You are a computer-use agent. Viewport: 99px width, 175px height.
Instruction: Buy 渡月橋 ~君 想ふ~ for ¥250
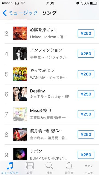click(x=86, y=135)
